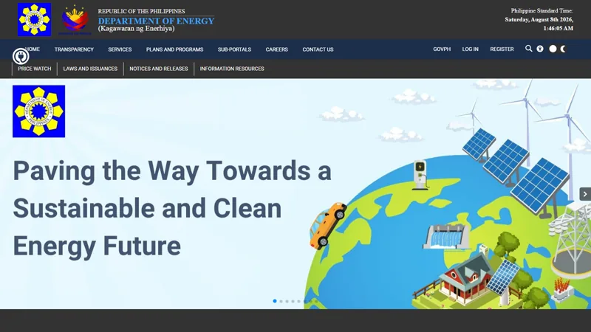Viewport: 591px width, 332px height.
Task: Go to the HOME menu item
Action: click(33, 49)
